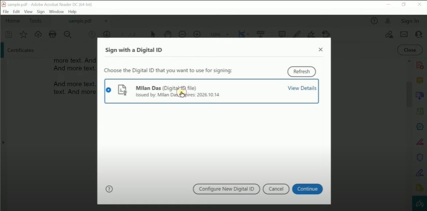The height and width of the screenshot is (211, 427).
Task: Open the View menu
Action: coord(28,11)
